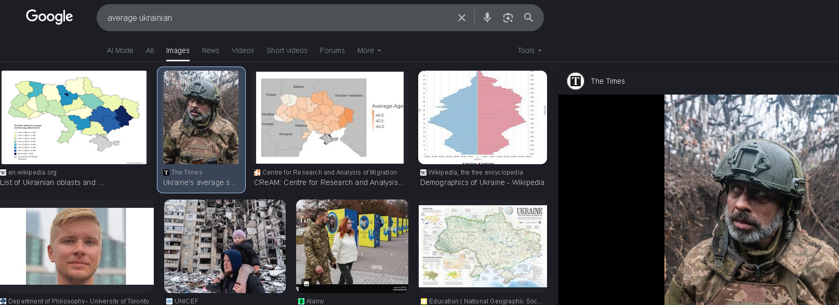Expand the More dropdown menu
Image resolution: width=839 pixels, height=305 pixels.
tap(369, 50)
